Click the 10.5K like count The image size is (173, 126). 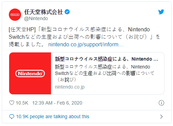pyautogui.click(x=22, y=103)
